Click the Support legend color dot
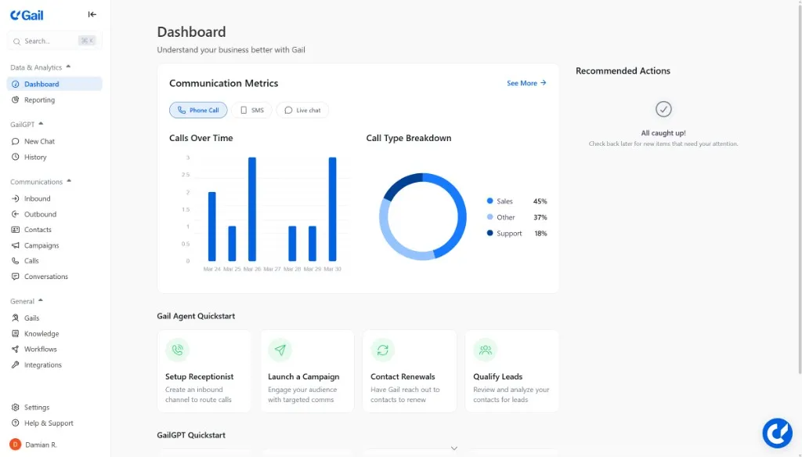 (x=490, y=233)
